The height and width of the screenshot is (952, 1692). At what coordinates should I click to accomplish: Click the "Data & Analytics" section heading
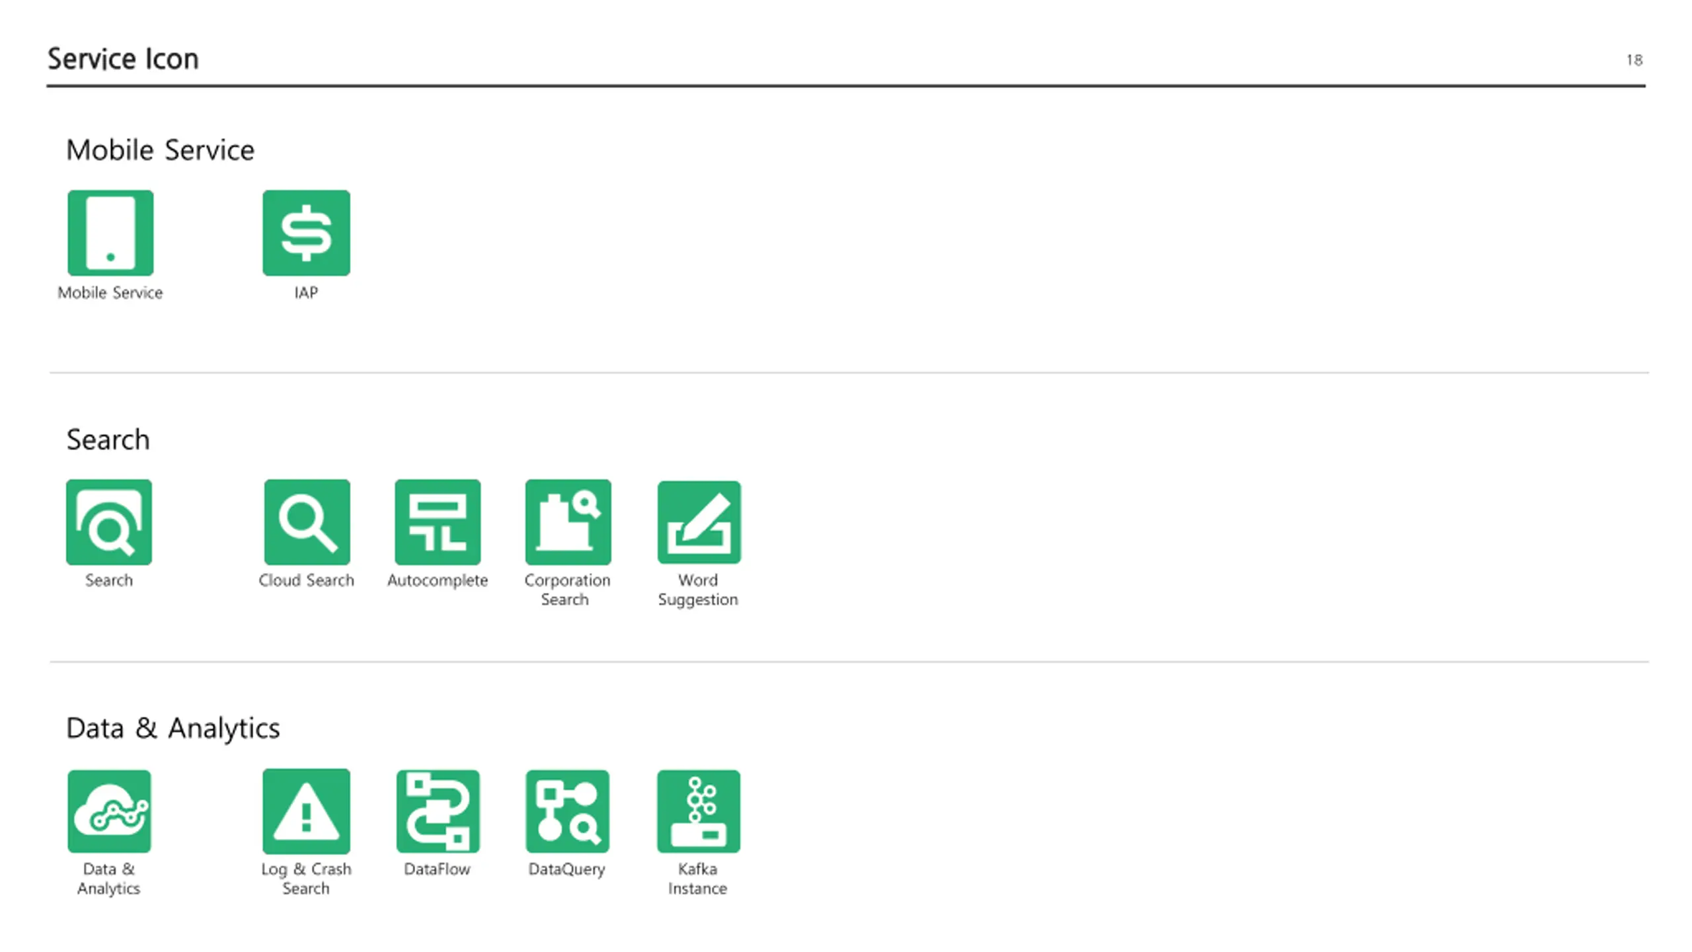pyautogui.click(x=173, y=729)
